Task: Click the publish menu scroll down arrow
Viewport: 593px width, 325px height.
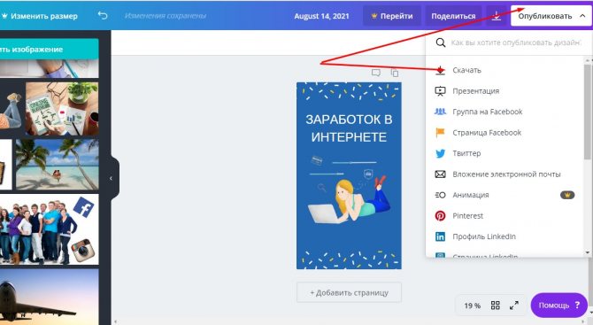Action: [x=588, y=252]
